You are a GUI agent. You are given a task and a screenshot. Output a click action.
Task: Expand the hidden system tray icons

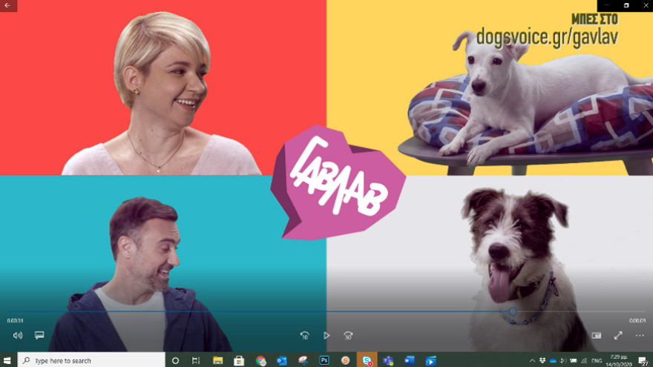coord(531,360)
